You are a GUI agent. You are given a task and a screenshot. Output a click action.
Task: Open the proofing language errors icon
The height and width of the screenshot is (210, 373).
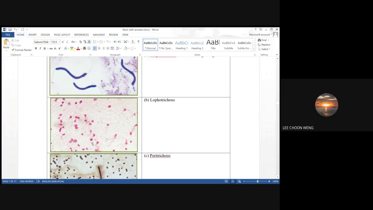[x=38, y=181]
